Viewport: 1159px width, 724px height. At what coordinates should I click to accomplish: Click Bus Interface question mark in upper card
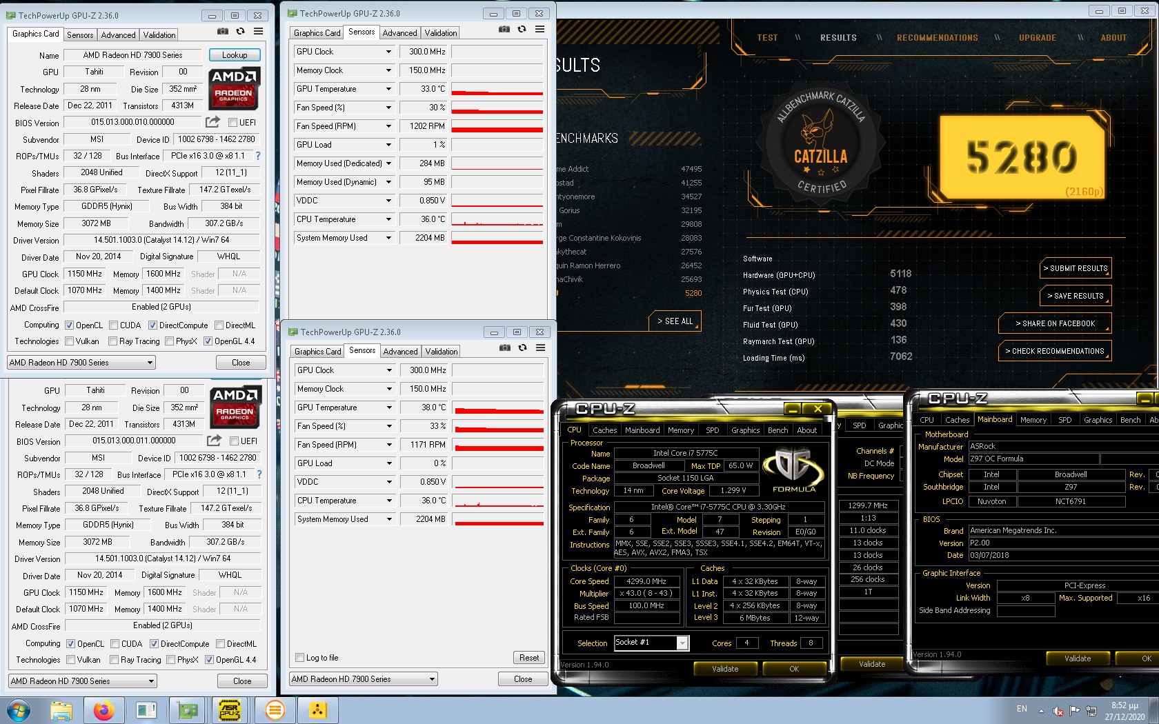click(258, 156)
